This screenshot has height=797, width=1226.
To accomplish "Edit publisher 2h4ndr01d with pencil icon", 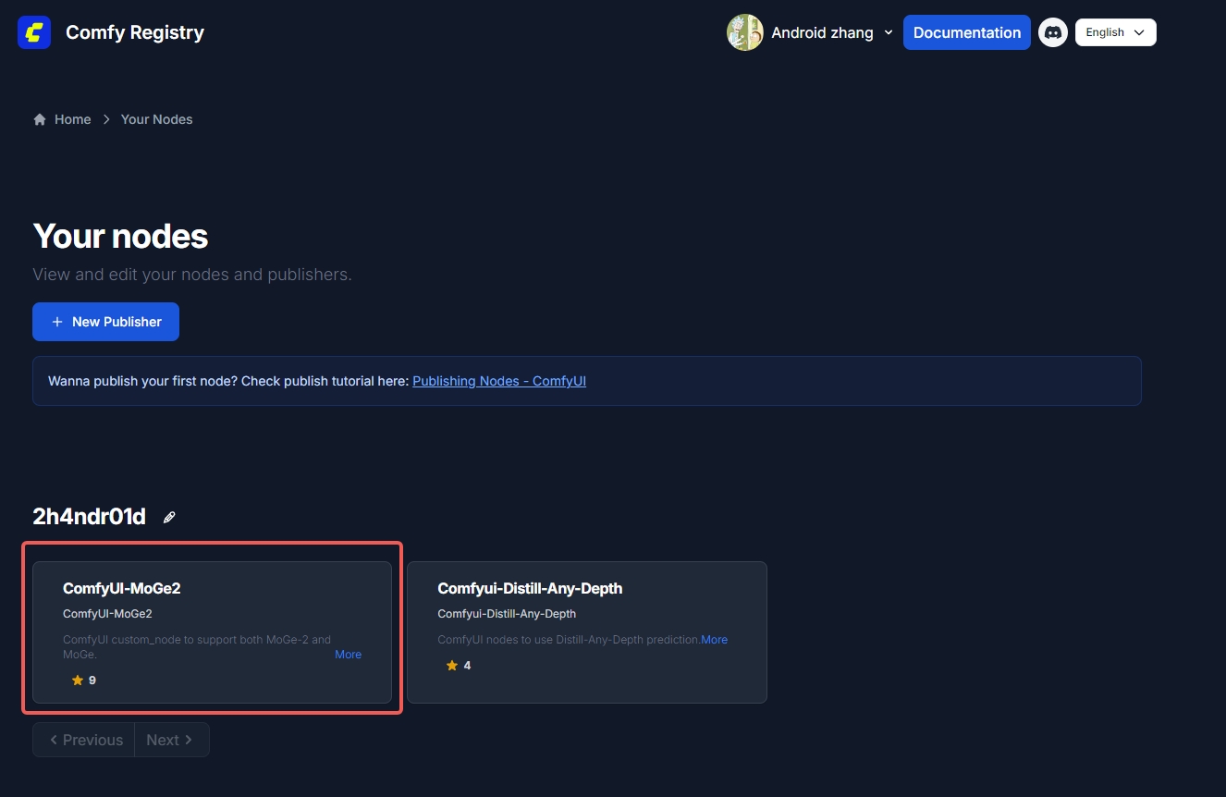I will (x=169, y=517).
